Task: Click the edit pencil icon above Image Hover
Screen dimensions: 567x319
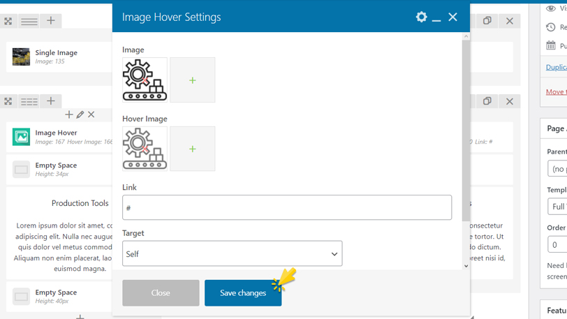Action: 80,114
